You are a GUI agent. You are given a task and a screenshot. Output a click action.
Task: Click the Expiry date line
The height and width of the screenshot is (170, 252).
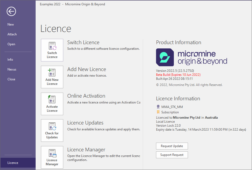coord(201,130)
